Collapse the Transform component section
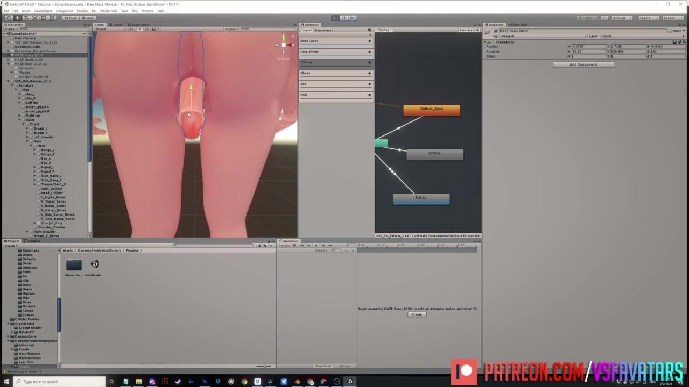 486,42
